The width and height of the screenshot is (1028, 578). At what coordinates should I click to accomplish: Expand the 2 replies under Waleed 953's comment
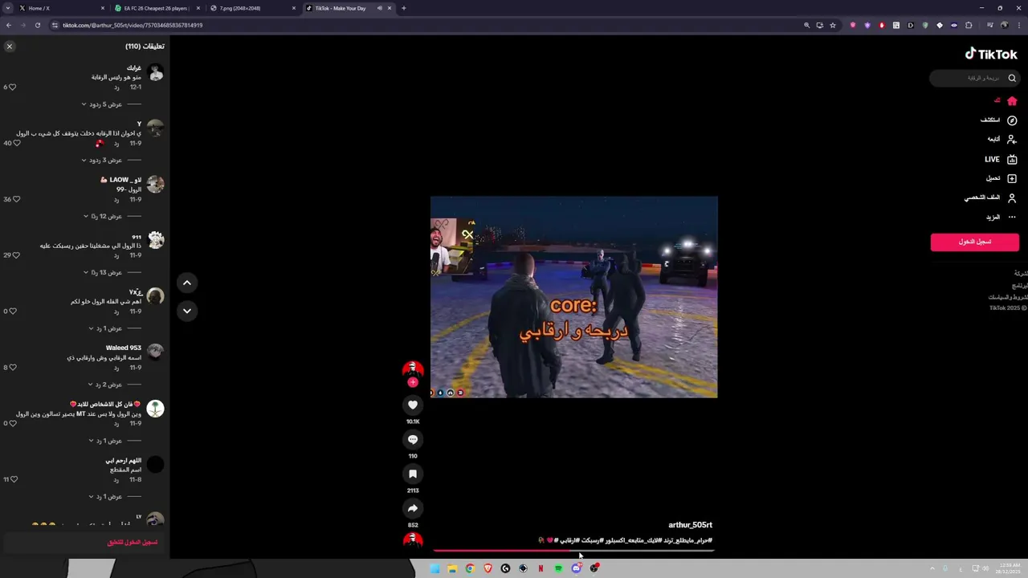pyautogui.click(x=104, y=385)
